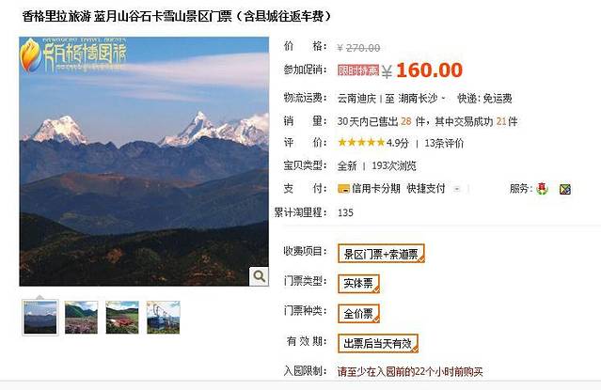Show the third meadow thumbnail
This screenshot has height=390, width=601.
click(122, 318)
